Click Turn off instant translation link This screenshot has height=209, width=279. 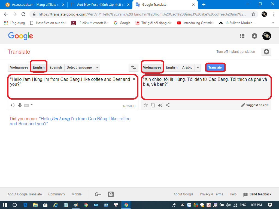236,52
